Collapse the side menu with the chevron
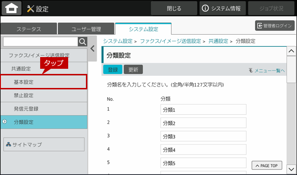 [x=92, y=49]
